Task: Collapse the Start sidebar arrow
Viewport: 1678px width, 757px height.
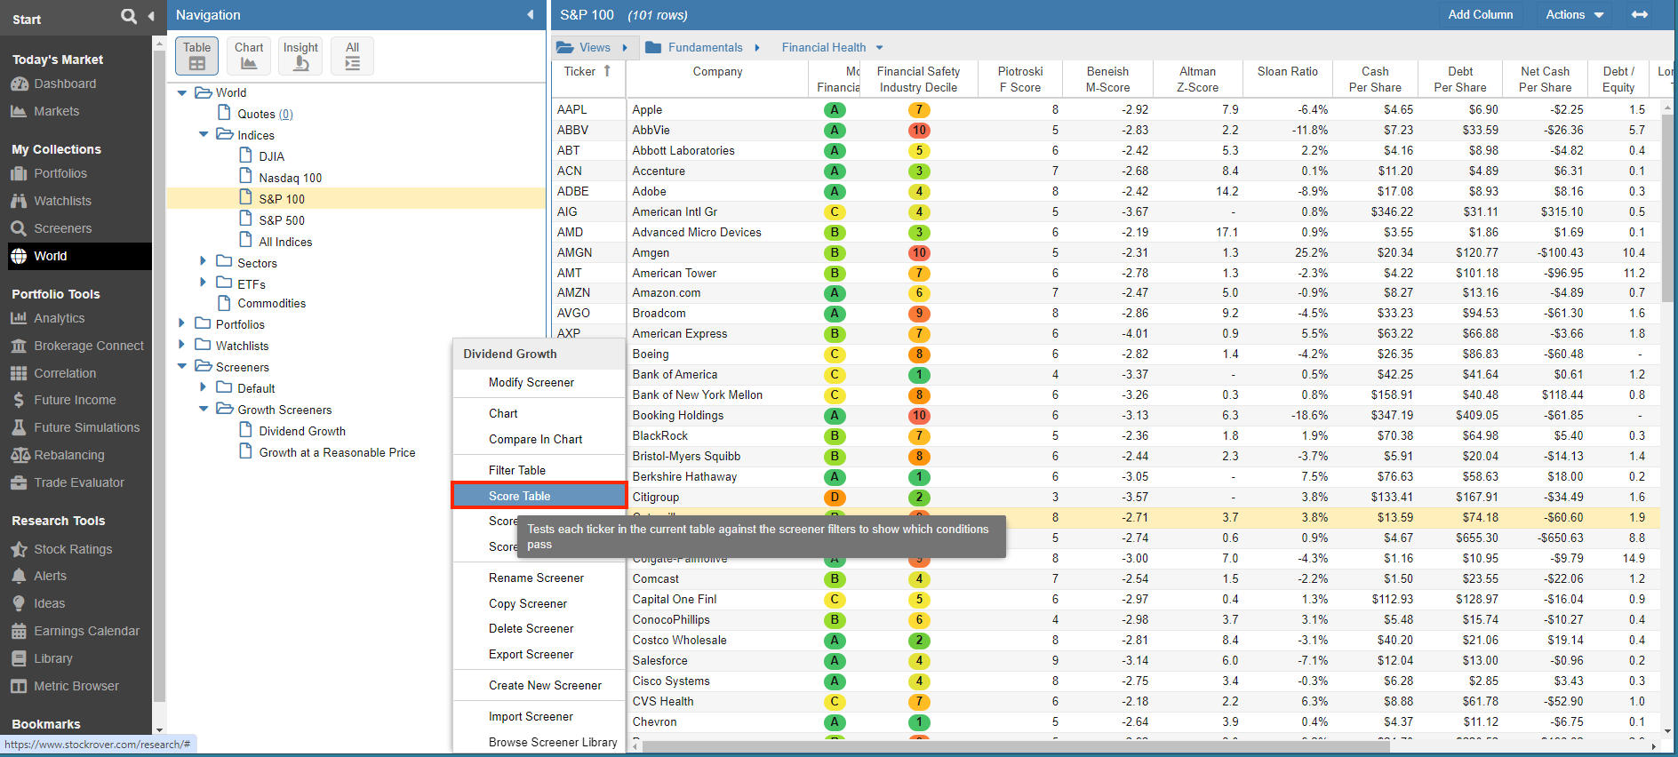Action: [151, 16]
